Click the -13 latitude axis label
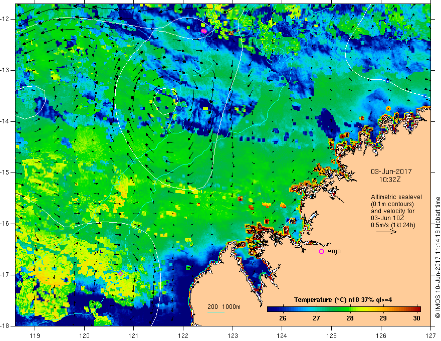441x341 pixels. [6, 70]
